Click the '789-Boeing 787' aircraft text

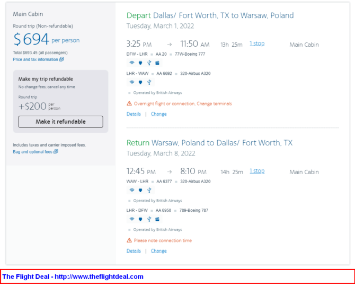(194, 211)
